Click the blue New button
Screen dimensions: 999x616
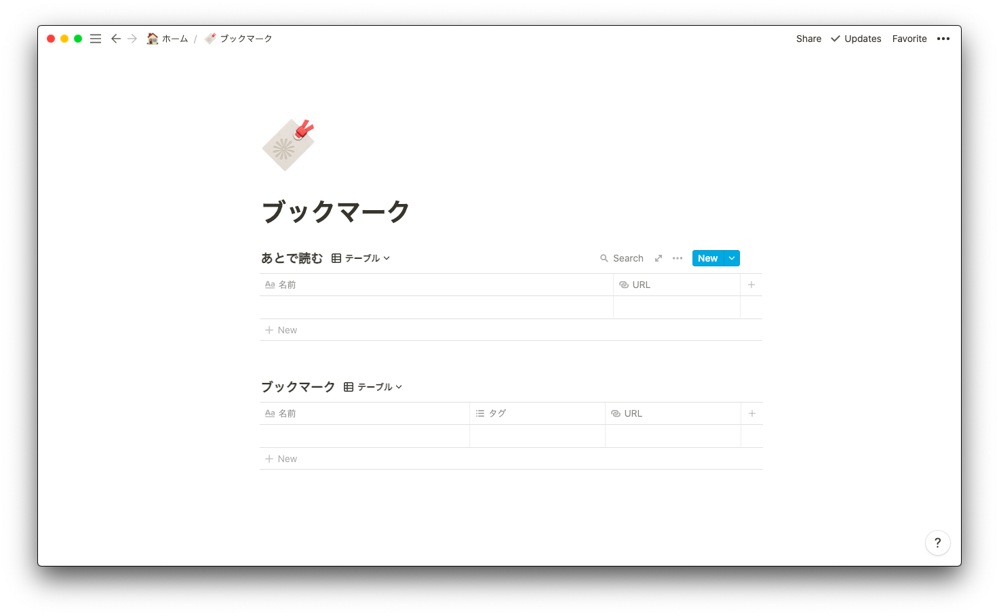[x=707, y=258]
